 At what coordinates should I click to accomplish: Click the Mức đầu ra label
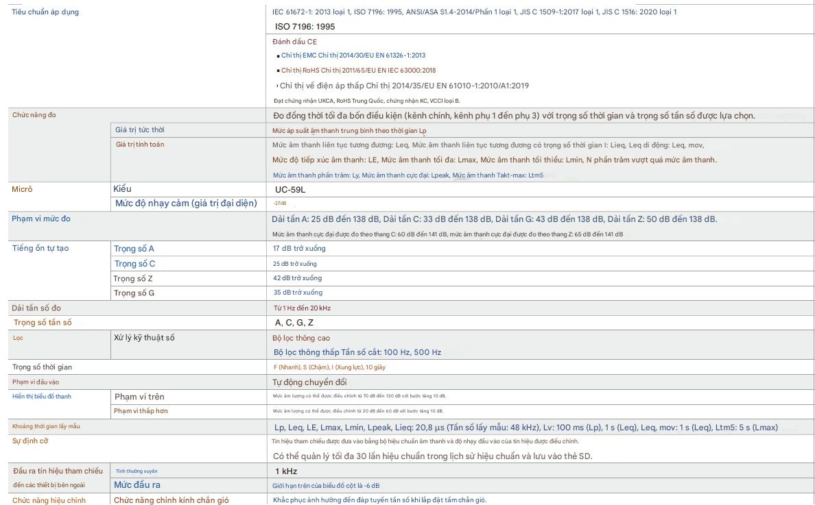pos(137,485)
